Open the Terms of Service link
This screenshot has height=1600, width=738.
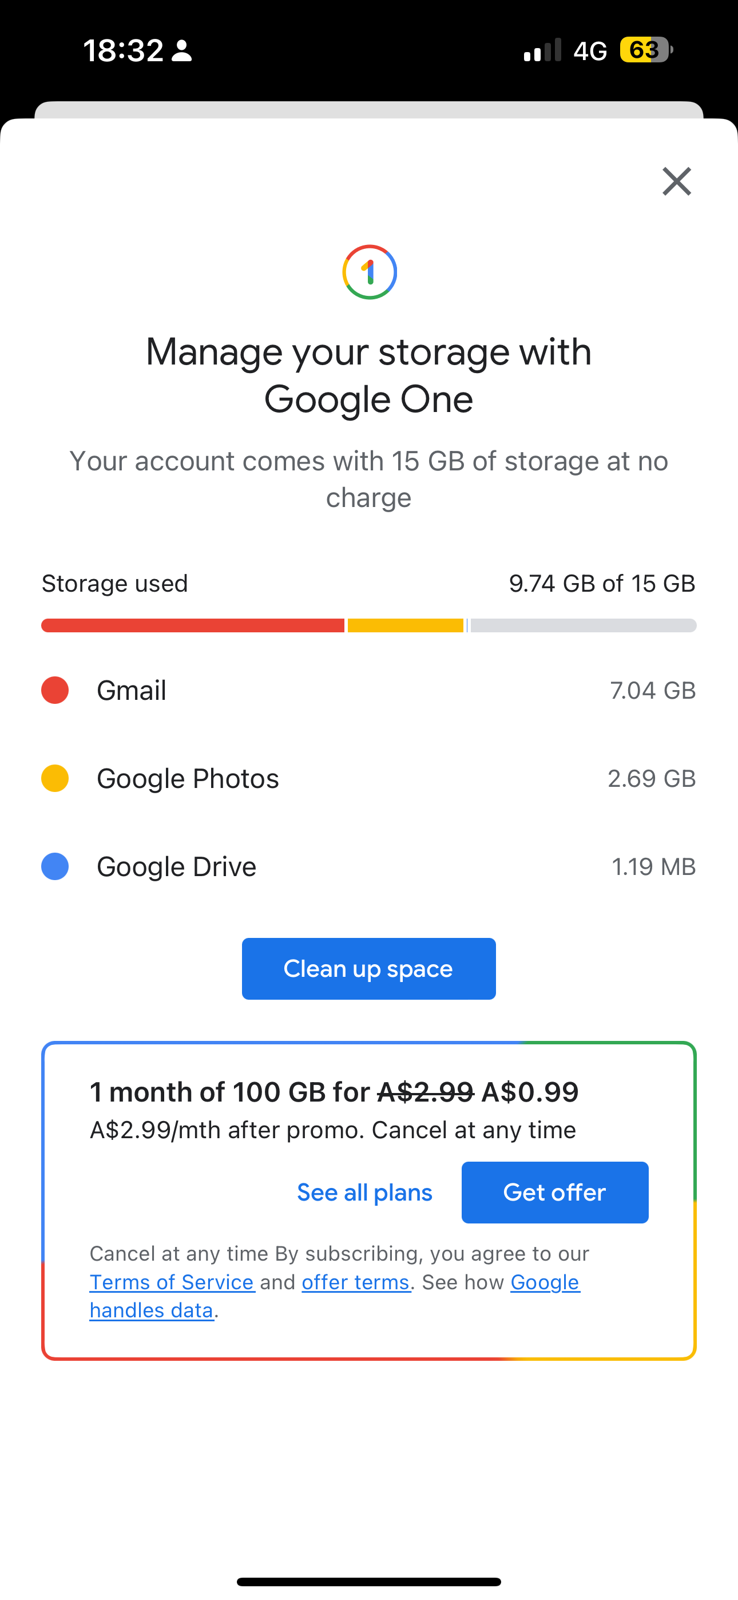click(172, 1282)
